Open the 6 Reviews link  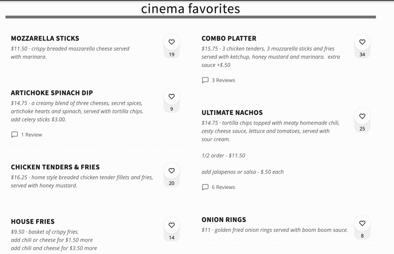[223, 187]
